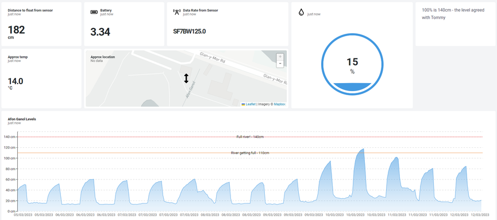The image size is (497, 220).
Task: Click the battery icon
Action: pyautogui.click(x=94, y=12)
